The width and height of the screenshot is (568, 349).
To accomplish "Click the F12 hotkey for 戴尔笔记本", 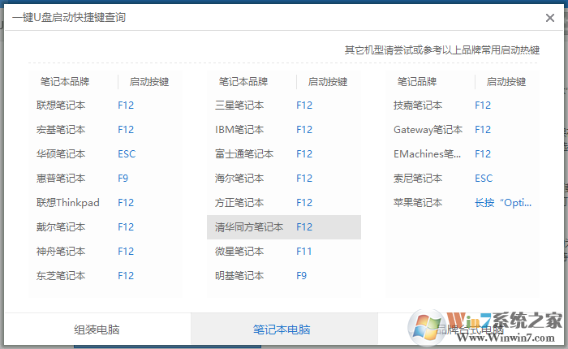I will coord(126,227).
